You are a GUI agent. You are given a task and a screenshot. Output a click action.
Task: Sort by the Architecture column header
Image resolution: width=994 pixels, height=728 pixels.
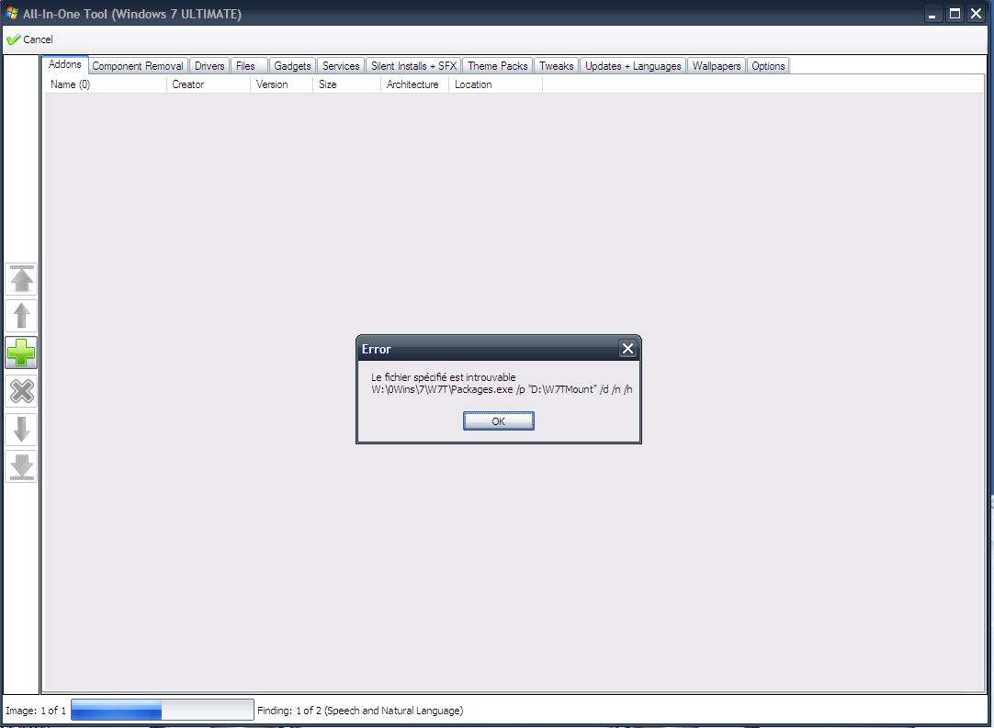(415, 84)
